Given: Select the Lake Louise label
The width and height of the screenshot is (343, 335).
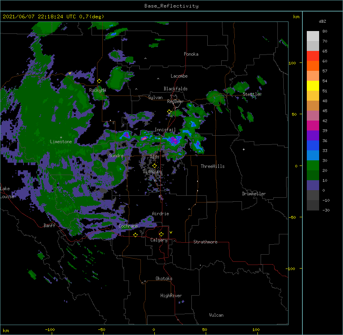Looking at the screenshot, I should click(6, 193).
